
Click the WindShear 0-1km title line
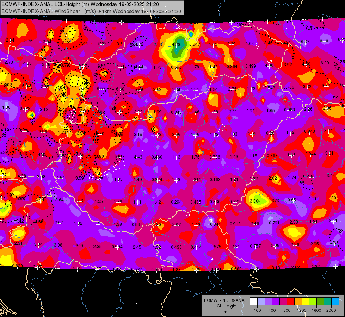[x=91, y=11]
